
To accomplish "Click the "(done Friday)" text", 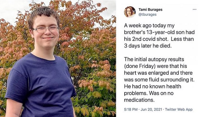I will point(140,66).
